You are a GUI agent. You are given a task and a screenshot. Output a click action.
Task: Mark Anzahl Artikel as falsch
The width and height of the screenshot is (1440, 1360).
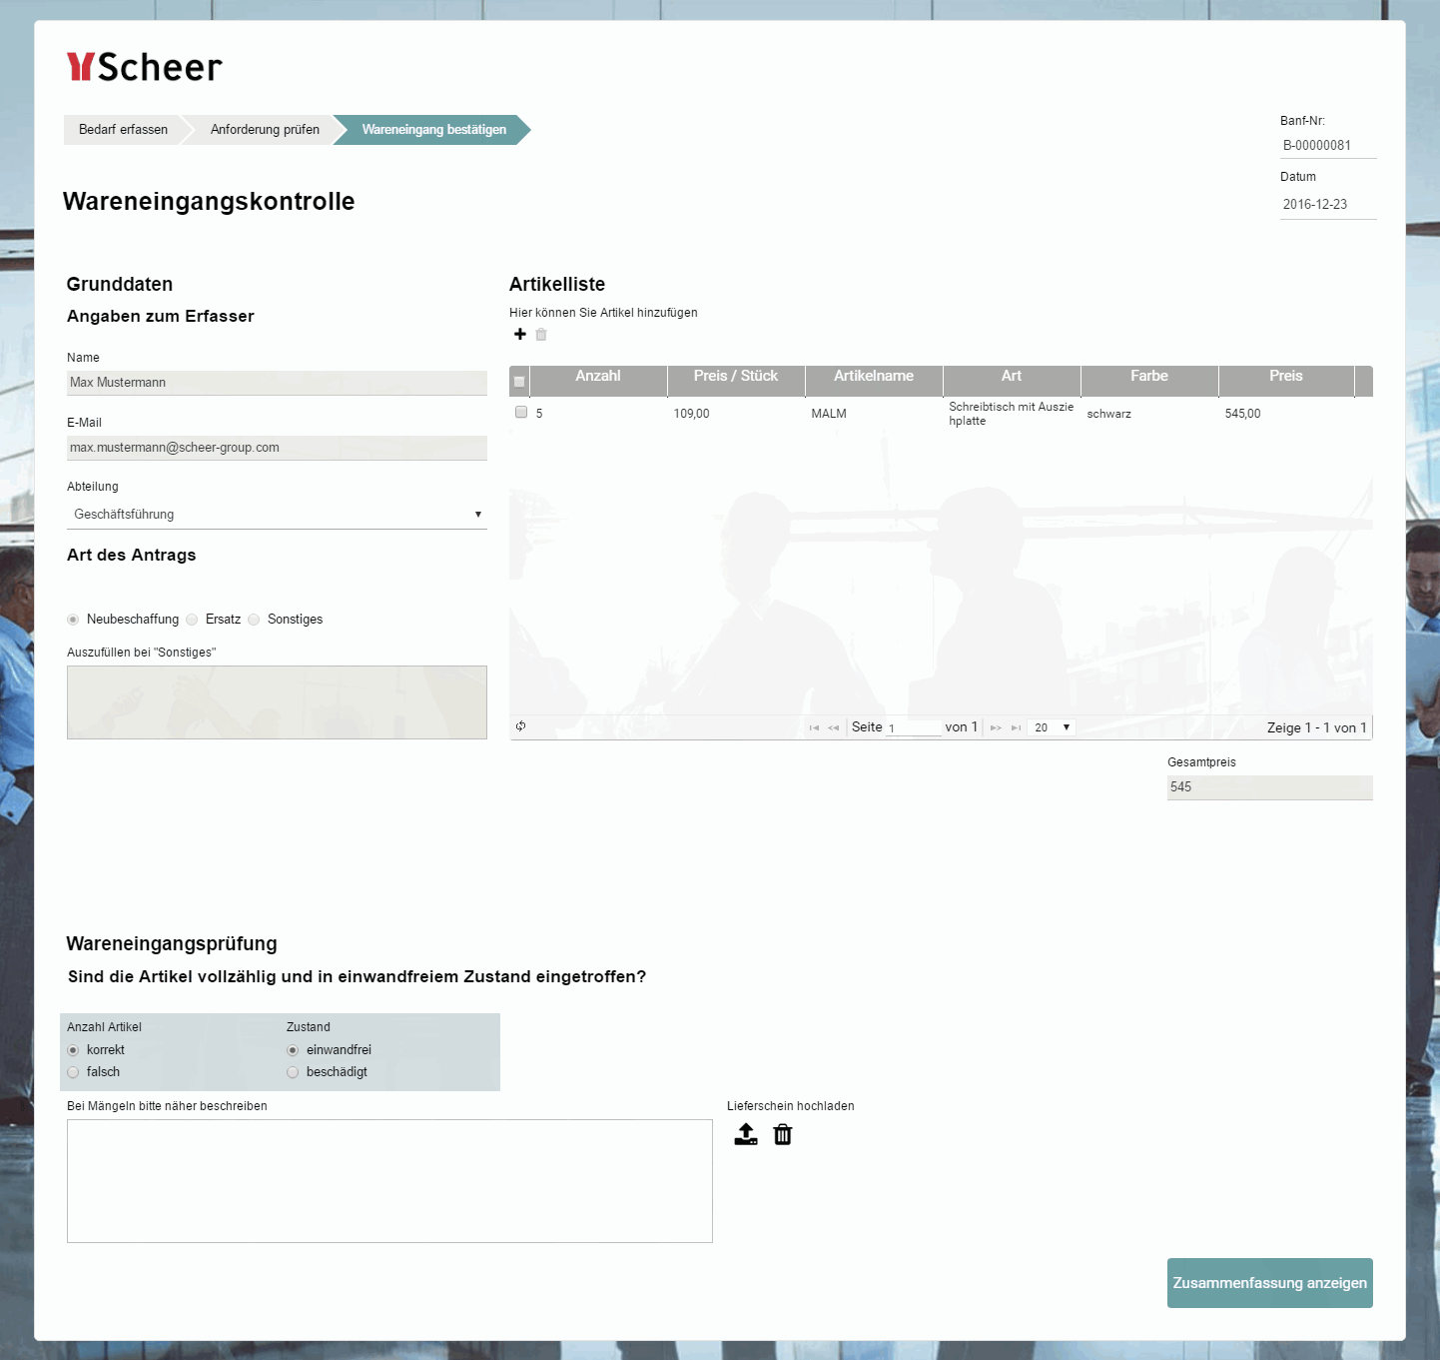73,1072
